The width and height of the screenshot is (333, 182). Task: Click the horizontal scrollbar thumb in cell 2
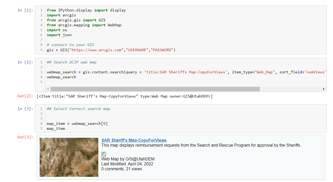coord(155,89)
